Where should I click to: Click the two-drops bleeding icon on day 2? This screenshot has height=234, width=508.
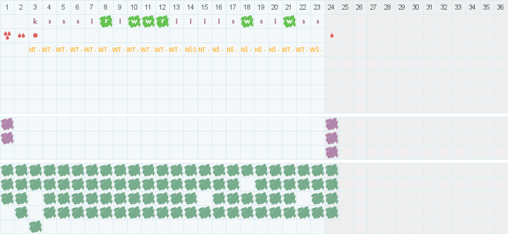21,36
